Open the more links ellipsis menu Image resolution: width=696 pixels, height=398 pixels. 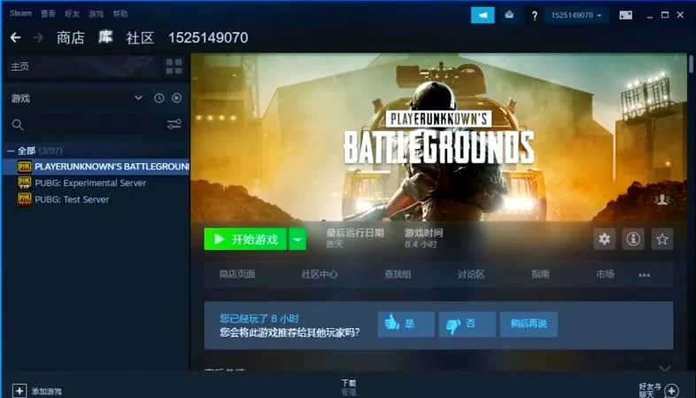point(644,276)
